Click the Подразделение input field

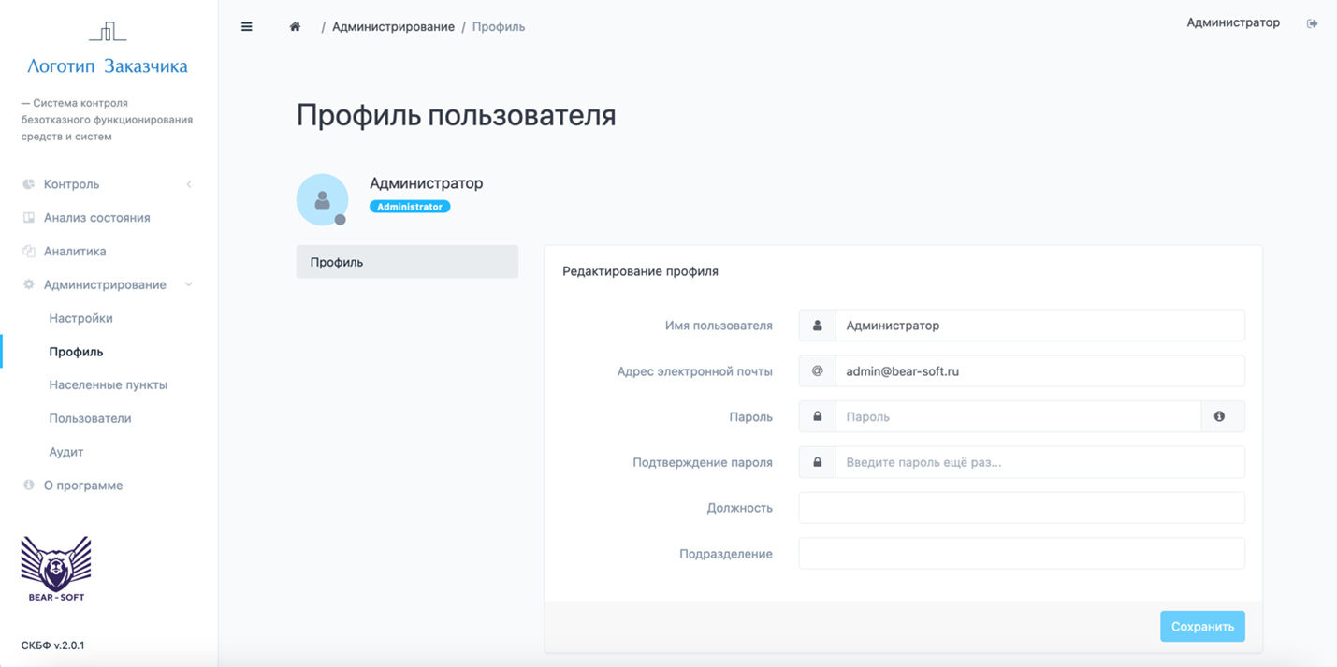pos(1020,553)
